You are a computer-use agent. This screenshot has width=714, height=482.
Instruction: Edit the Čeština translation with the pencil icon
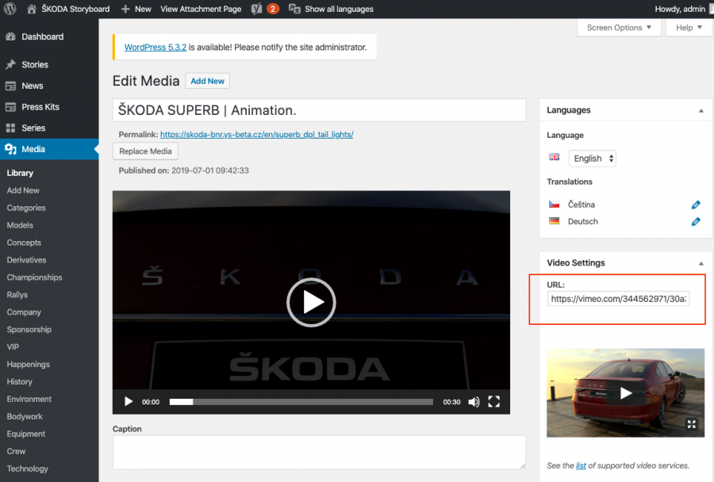(x=695, y=205)
